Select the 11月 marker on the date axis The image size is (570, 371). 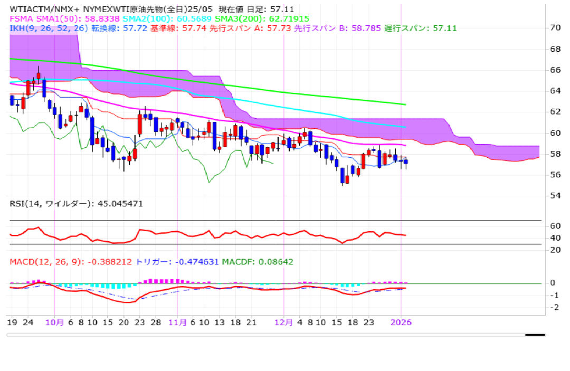pyautogui.click(x=177, y=322)
